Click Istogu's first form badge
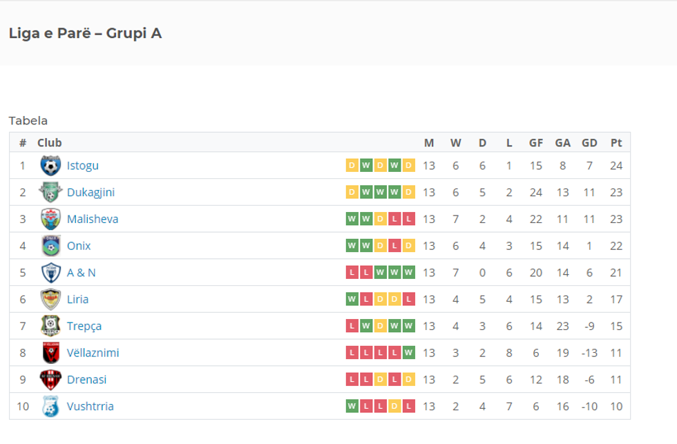Image resolution: width=677 pixels, height=444 pixels. [x=352, y=166]
